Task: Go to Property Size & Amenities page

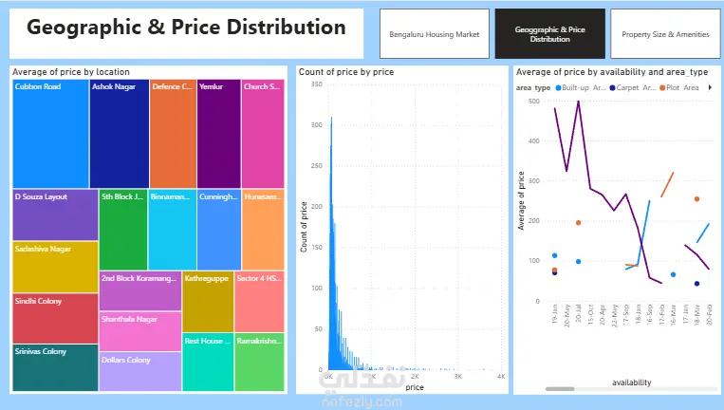Action: pyautogui.click(x=665, y=34)
